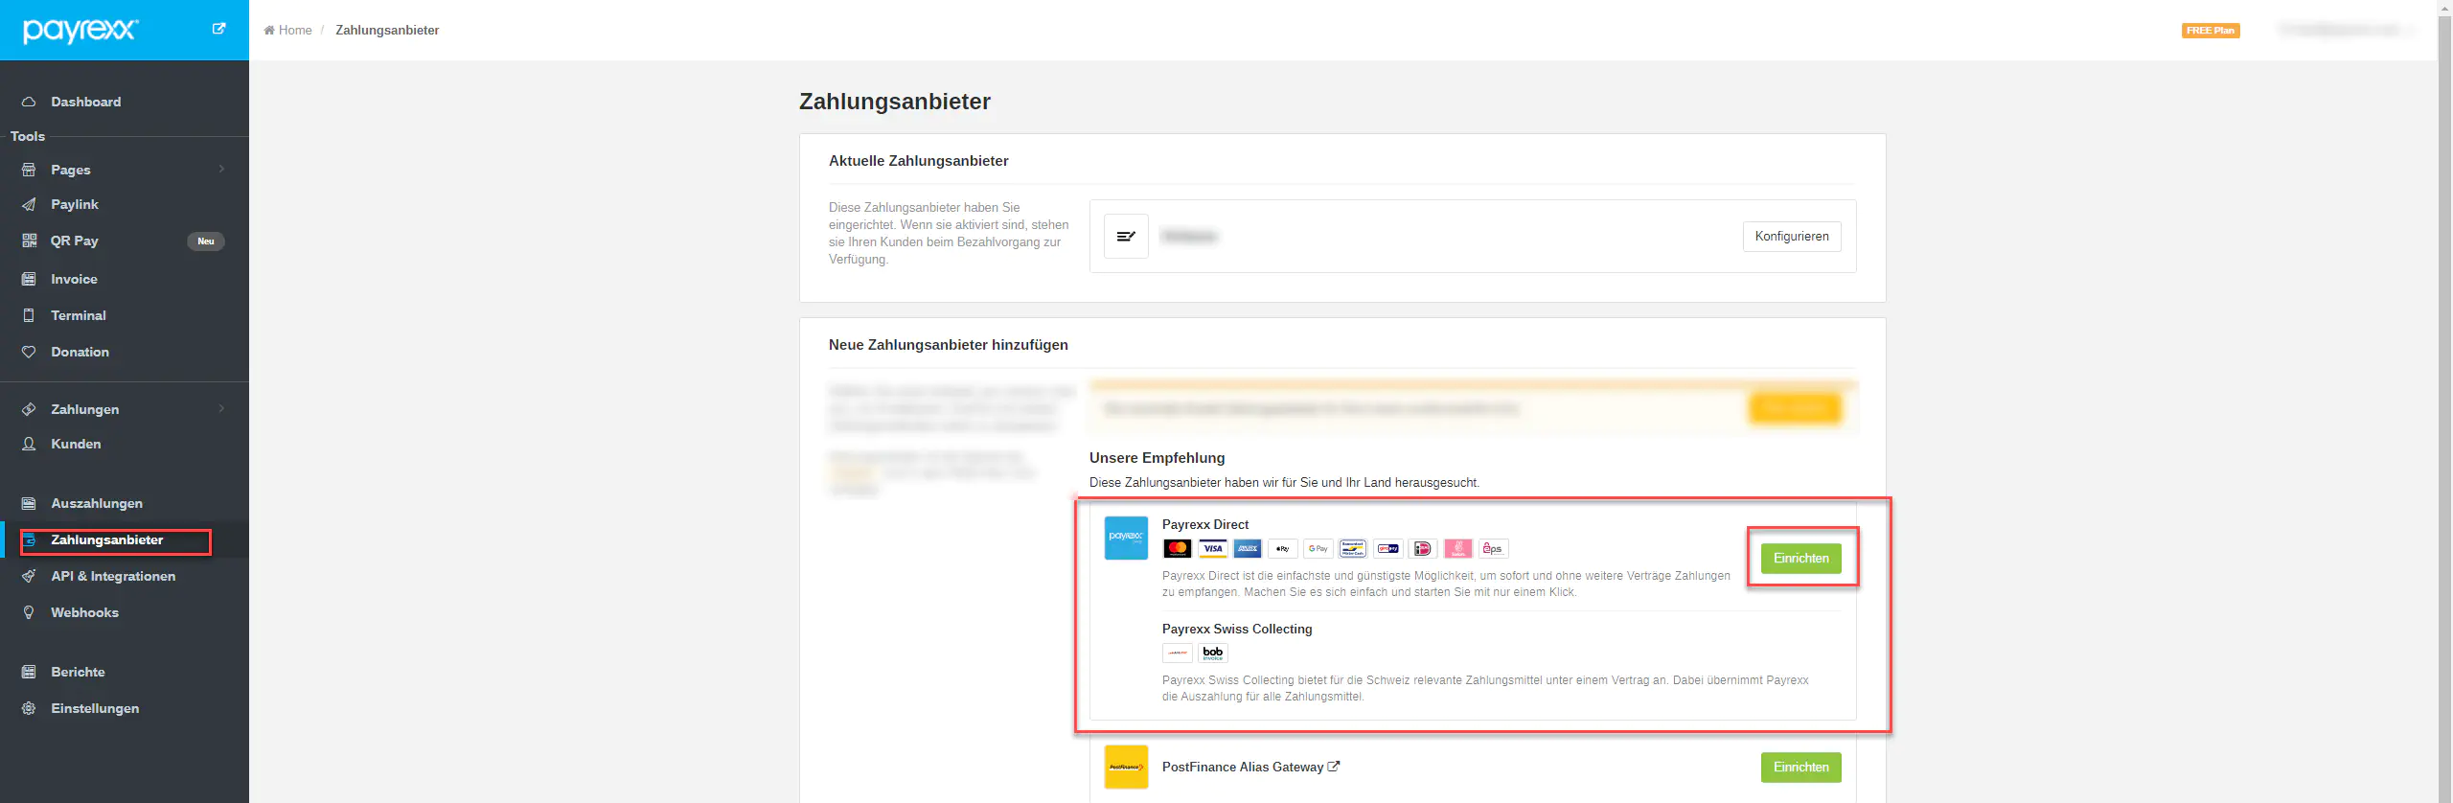Viewport: 2453px width, 803px height.
Task: Click the external link icon beside Payrexx logo
Action: 218,29
